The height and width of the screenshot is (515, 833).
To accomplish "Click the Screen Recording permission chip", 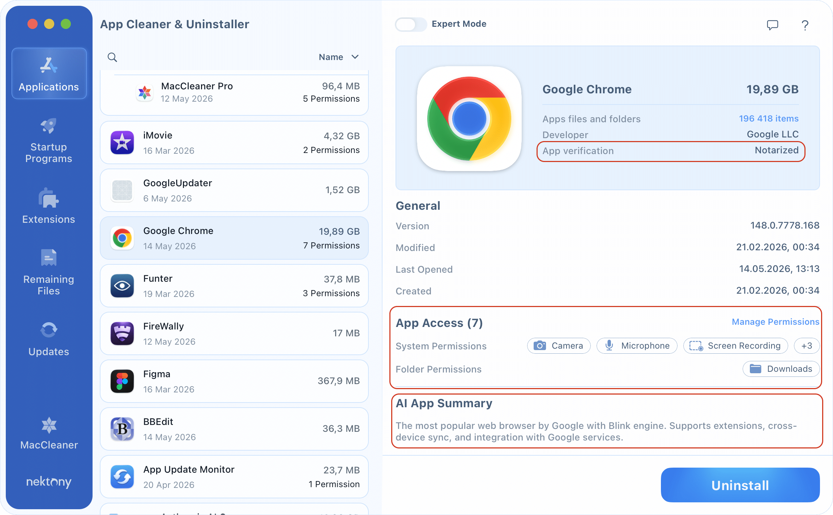I will click(736, 346).
